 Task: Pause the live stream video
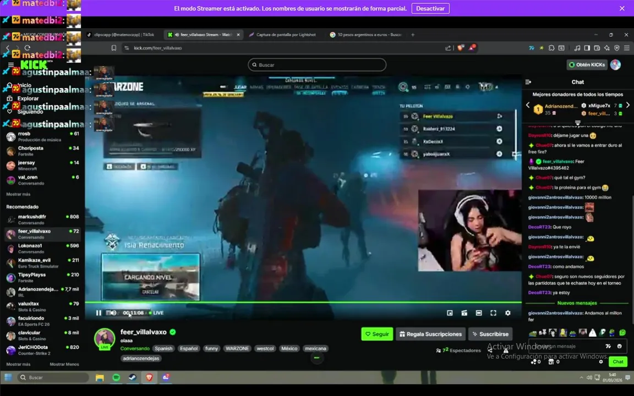click(x=99, y=313)
